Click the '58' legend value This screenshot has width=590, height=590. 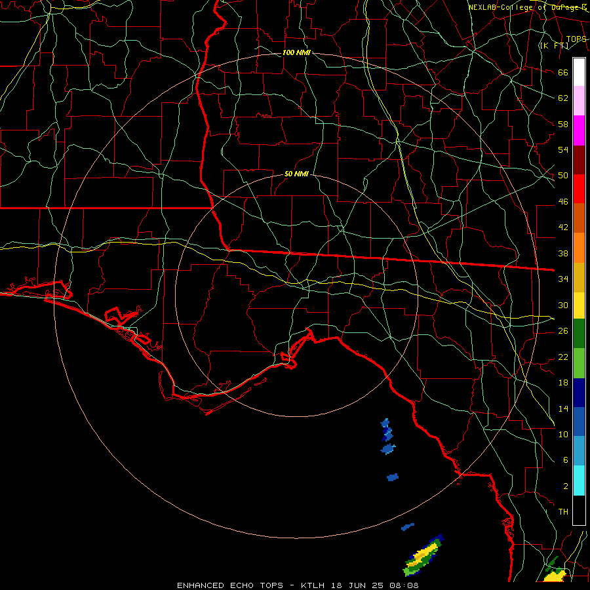coord(563,124)
